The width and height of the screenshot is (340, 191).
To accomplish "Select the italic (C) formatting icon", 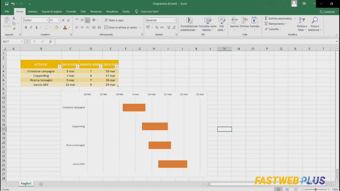I will [x=31, y=27].
